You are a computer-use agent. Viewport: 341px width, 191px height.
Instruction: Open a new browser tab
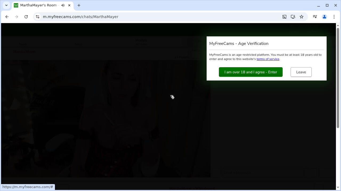[x=79, y=5]
